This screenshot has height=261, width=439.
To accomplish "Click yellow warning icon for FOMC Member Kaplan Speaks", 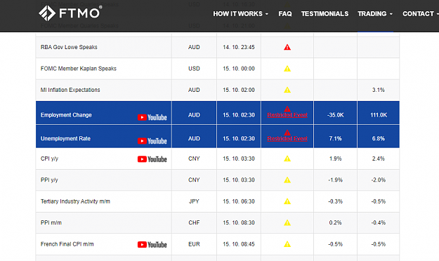I will (287, 69).
